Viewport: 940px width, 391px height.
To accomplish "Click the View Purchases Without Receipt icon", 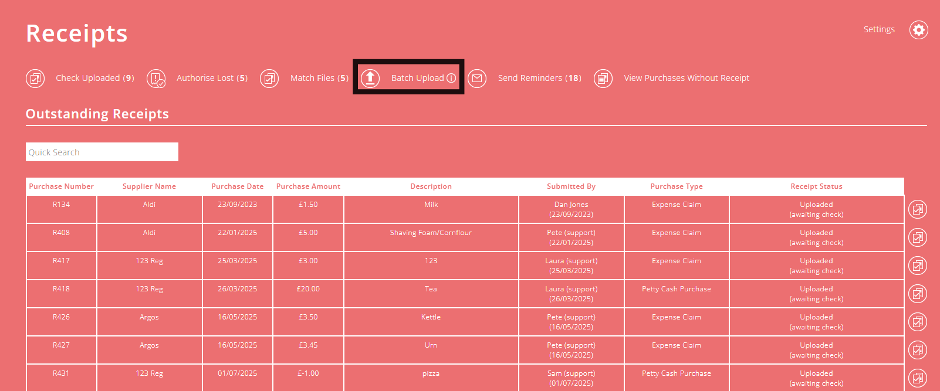I will tap(603, 78).
